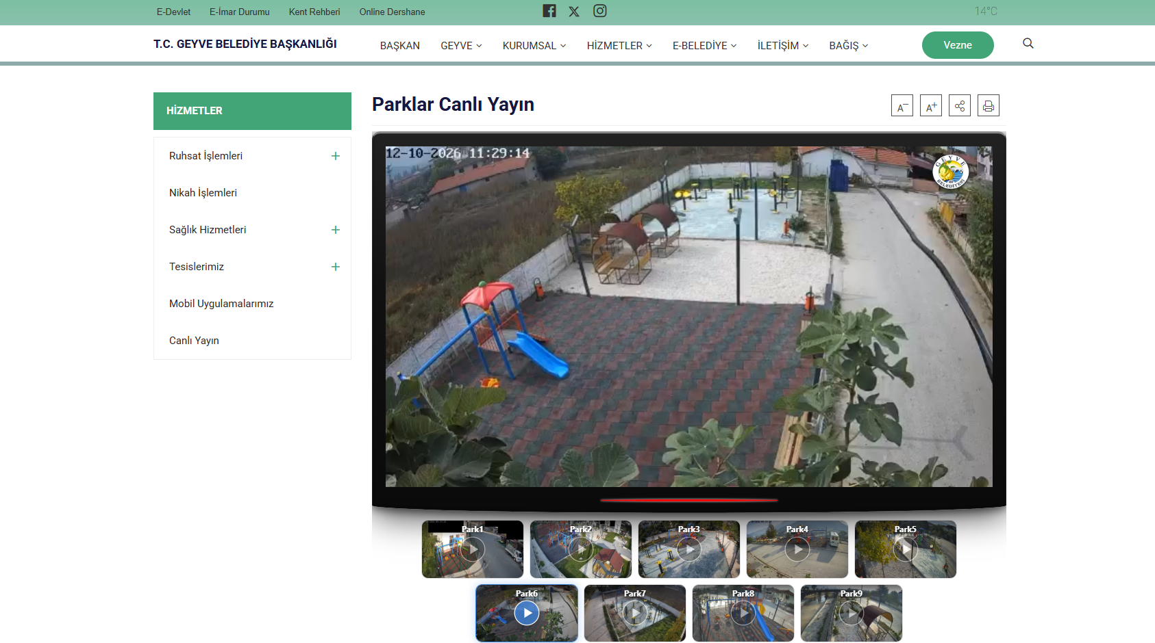This screenshot has height=643, width=1155.
Task: Click T.C. Geyve Belediye Başkanlığı logo text
Action: click(245, 44)
